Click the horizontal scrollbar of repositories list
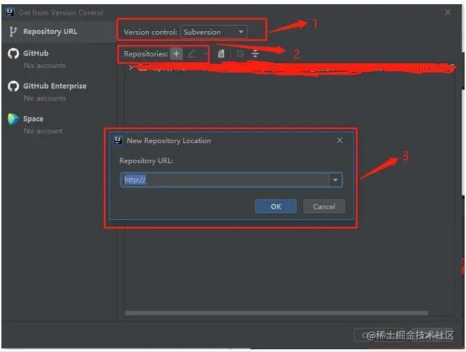The image size is (466, 352). 277,313
